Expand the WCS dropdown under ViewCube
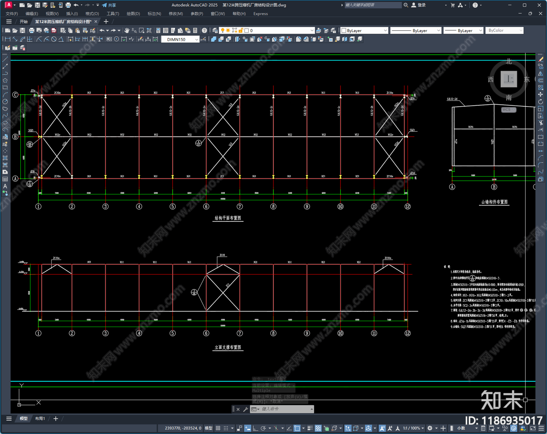 click(509, 110)
